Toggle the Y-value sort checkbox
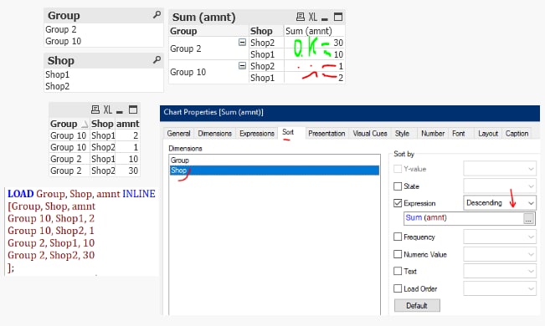 pos(398,169)
